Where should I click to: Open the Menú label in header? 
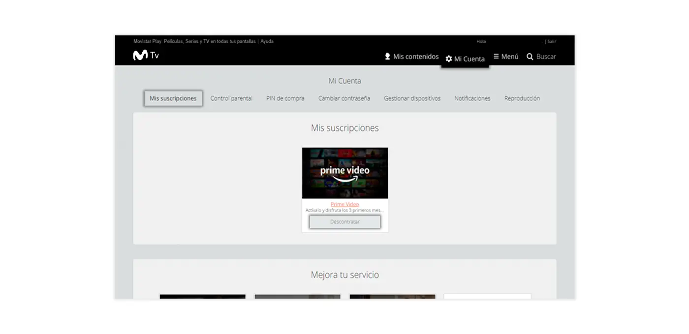pyautogui.click(x=510, y=56)
